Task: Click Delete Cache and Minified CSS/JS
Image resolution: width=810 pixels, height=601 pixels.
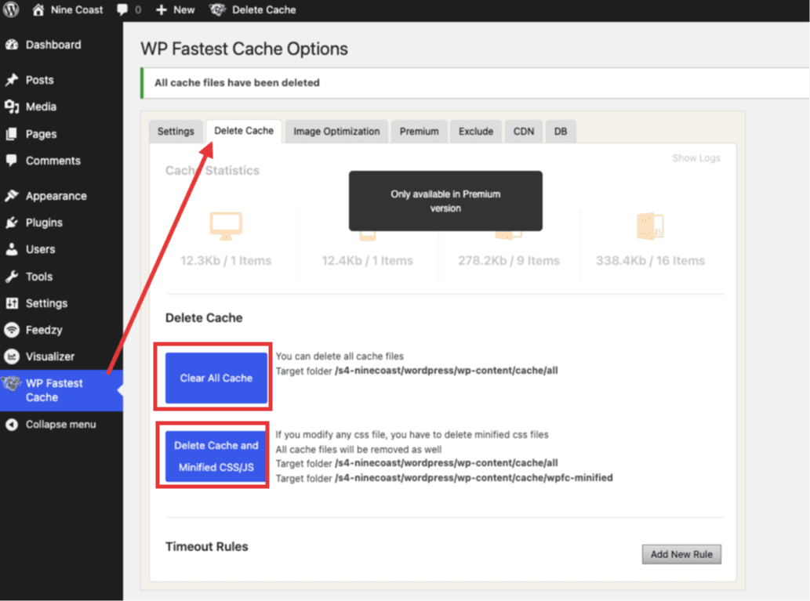Action: coord(216,457)
